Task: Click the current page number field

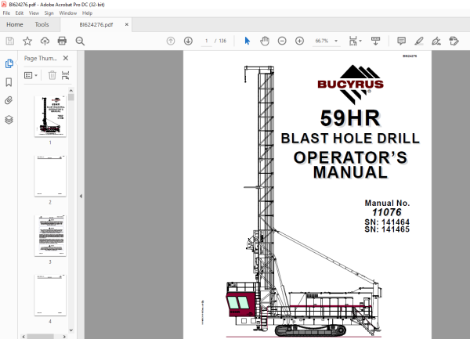Action: (206, 41)
